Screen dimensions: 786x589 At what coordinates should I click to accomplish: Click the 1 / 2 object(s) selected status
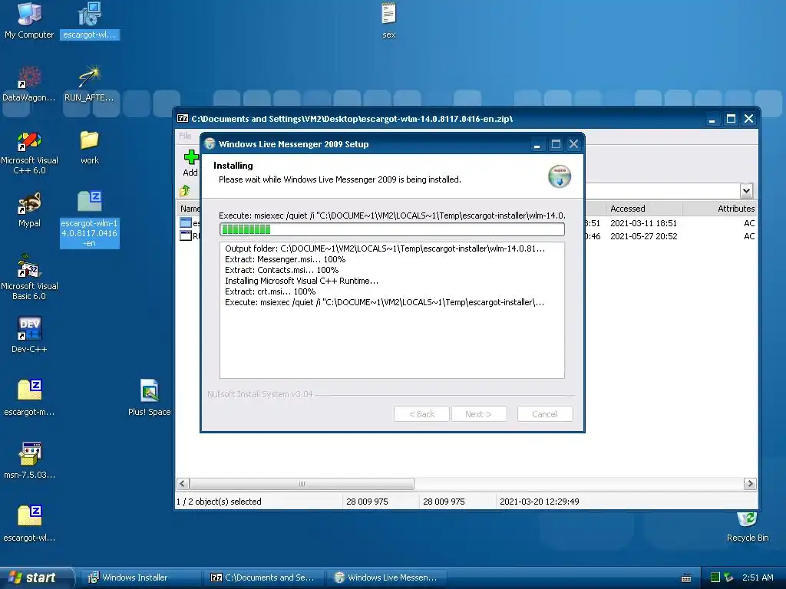219,502
